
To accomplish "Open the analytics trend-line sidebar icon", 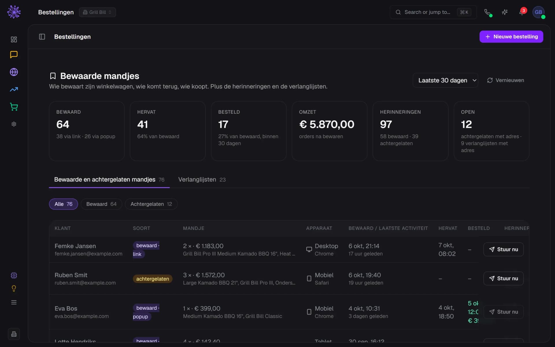I will point(14,89).
